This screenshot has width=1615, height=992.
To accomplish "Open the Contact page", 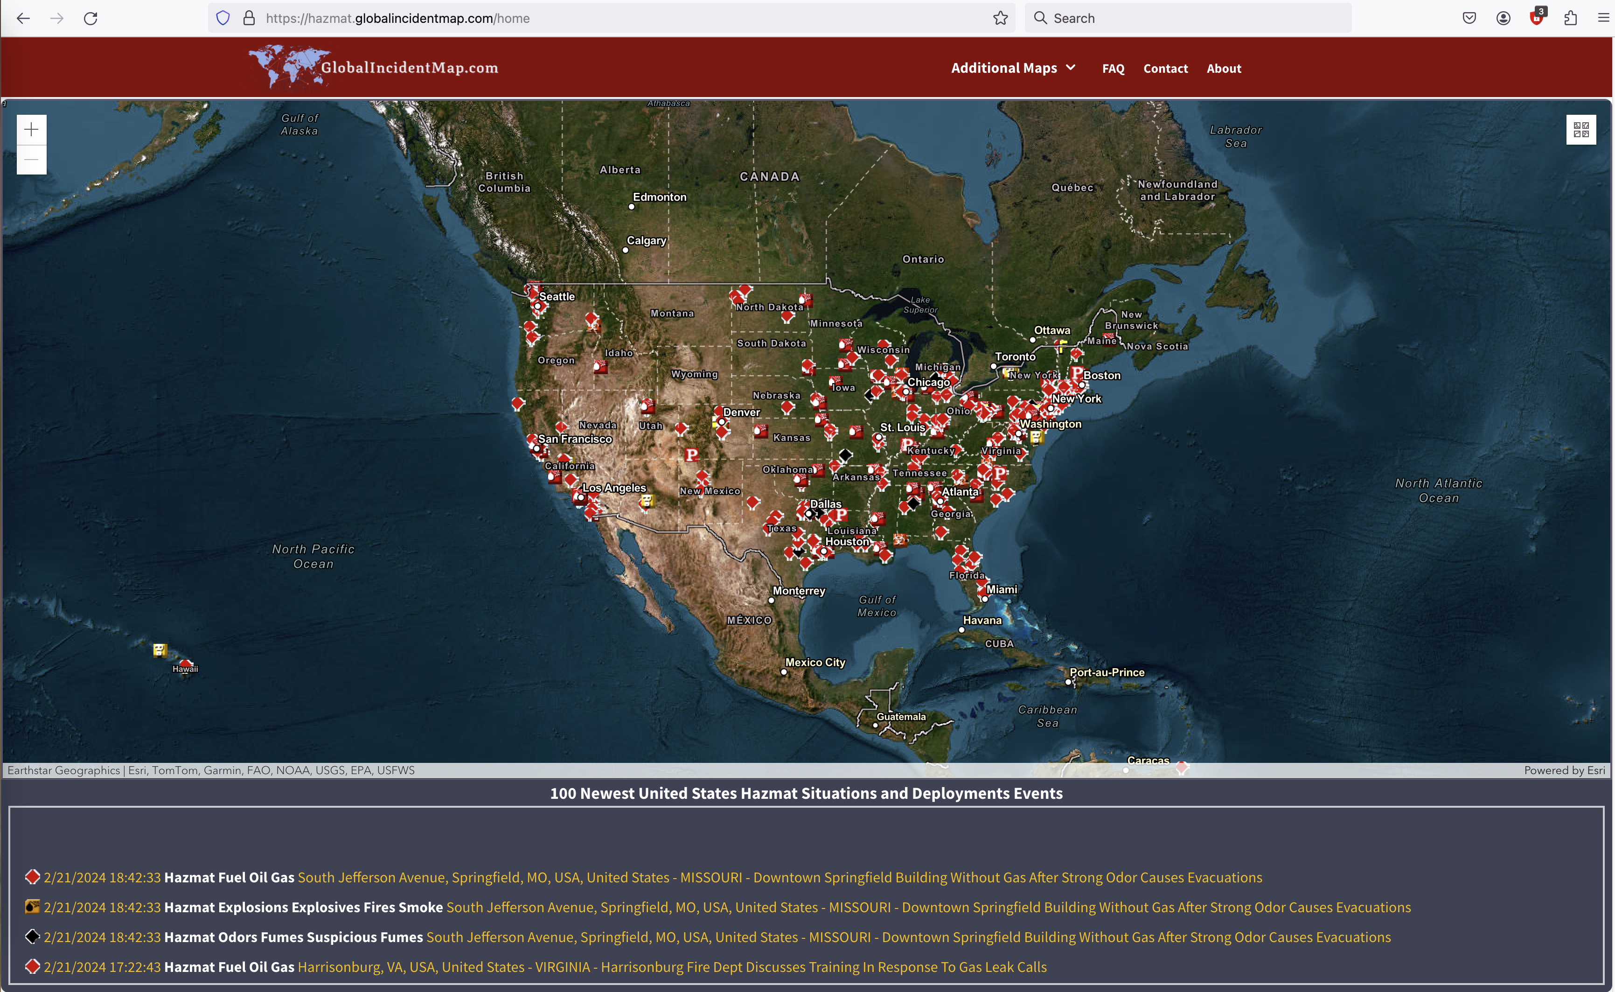I will pyautogui.click(x=1165, y=68).
